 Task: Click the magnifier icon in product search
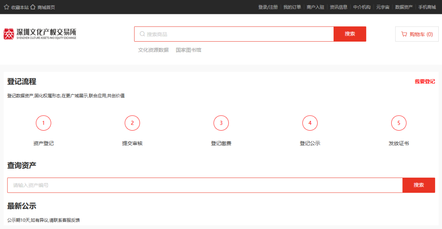142,34
